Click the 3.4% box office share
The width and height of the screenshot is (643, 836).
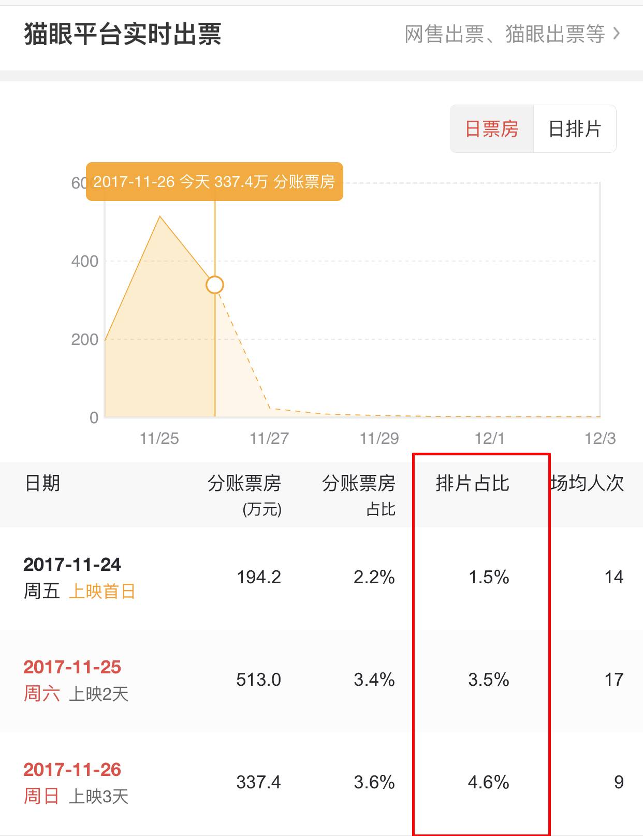[x=374, y=680]
